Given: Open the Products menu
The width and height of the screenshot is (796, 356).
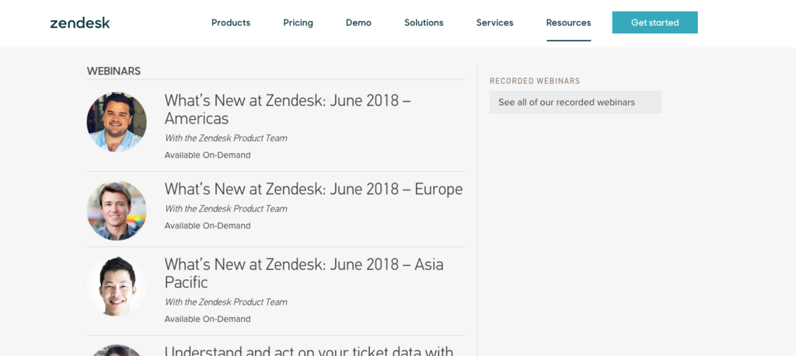Looking at the screenshot, I should pyautogui.click(x=231, y=23).
